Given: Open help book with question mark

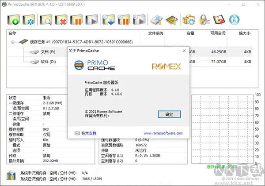Looking at the screenshot, I should tap(219, 20).
